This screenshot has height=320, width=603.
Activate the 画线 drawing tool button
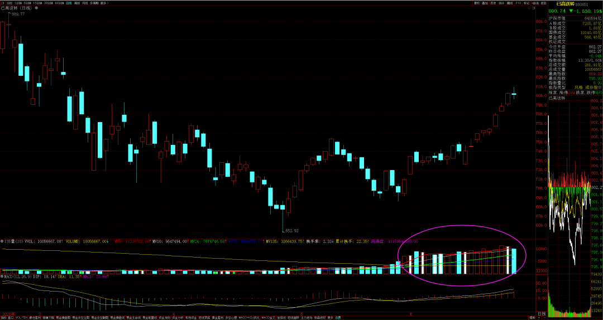pyautogui.click(x=510, y=3)
